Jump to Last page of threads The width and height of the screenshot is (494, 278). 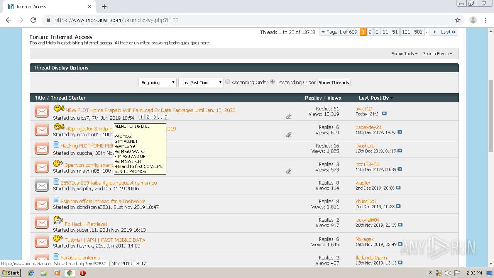point(448,32)
